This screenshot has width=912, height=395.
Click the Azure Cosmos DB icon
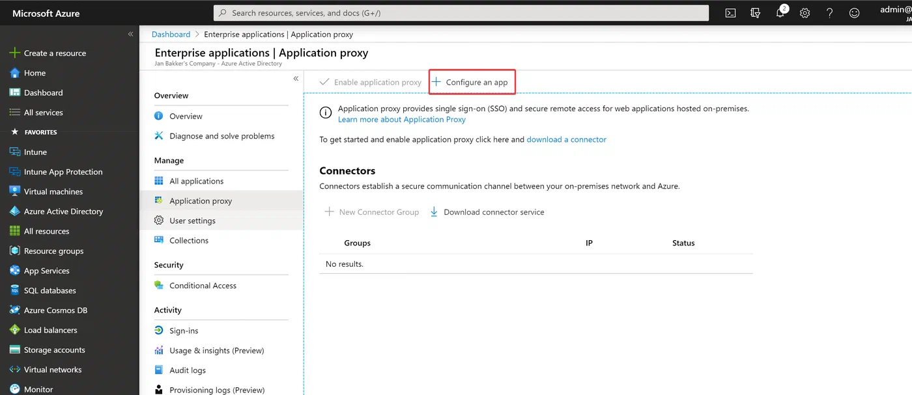pos(14,310)
